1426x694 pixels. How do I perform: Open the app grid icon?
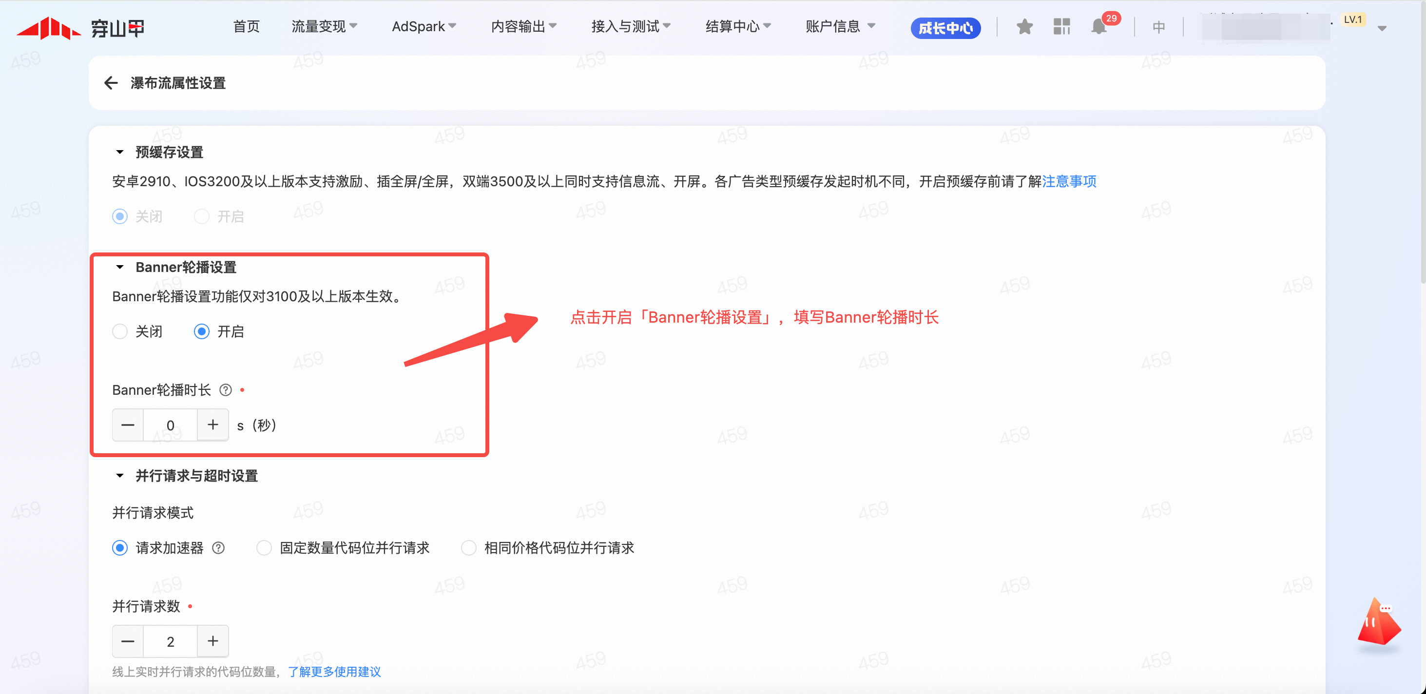[x=1061, y=27]
